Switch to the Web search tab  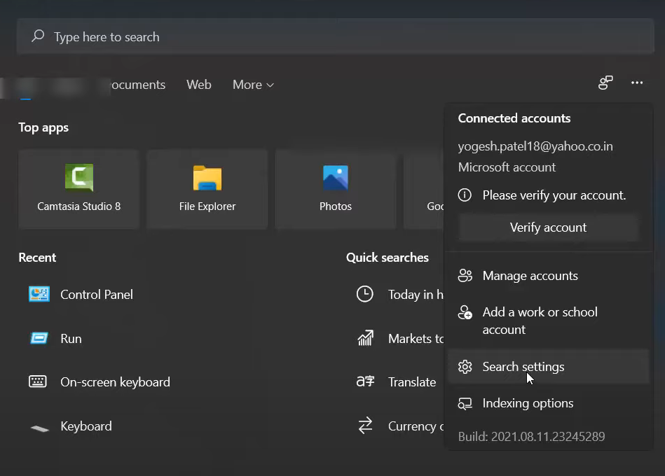(198, 85)
